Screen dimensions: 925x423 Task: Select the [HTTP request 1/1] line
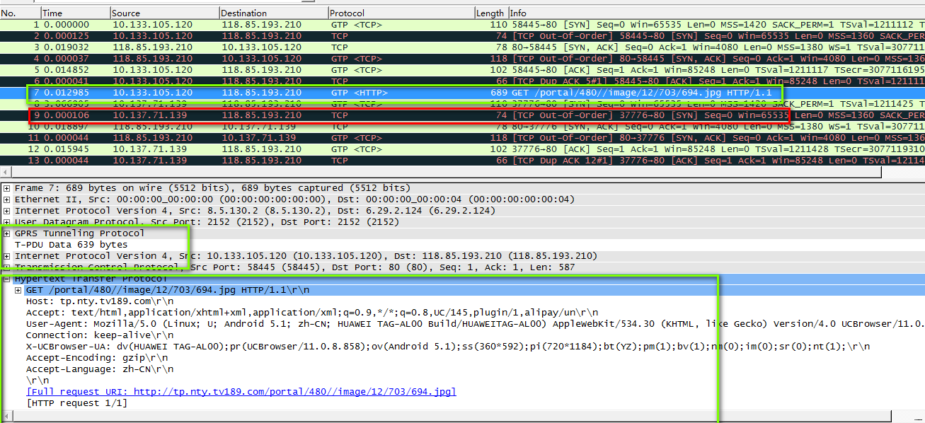point(76,403)
